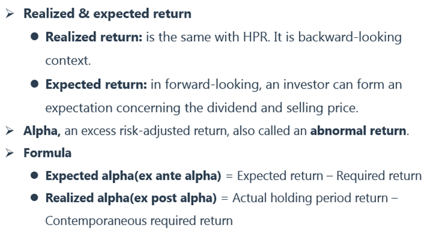Click the text Contemporaneous required return

point(139,221)
